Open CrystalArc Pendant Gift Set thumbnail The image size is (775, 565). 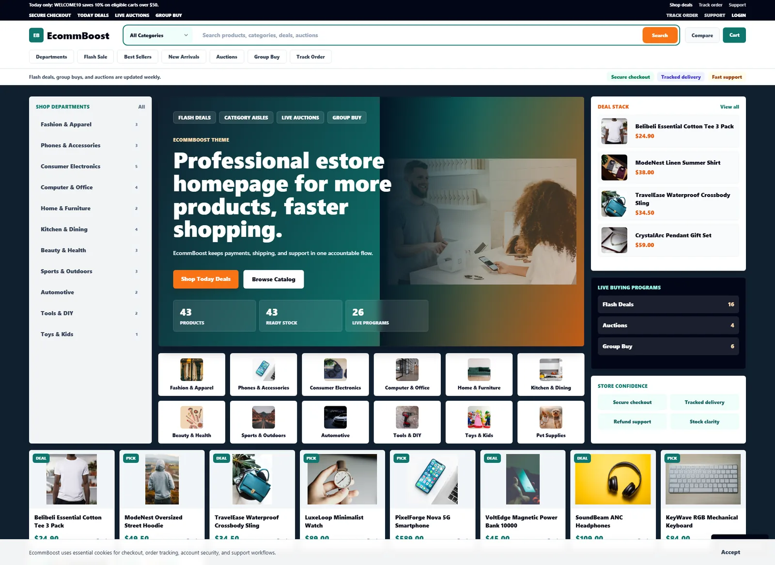click(x=614, y=240)
